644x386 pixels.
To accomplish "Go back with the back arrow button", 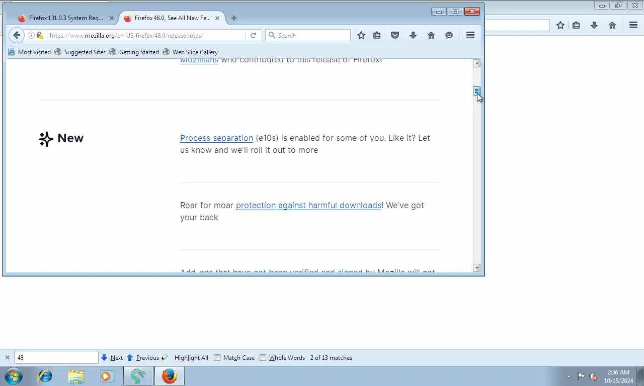I will [x=16, y=35].
